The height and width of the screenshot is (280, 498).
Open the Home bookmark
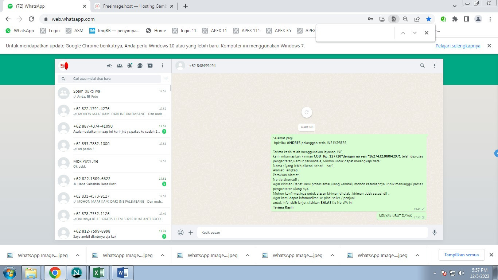(x=156, y=31)
